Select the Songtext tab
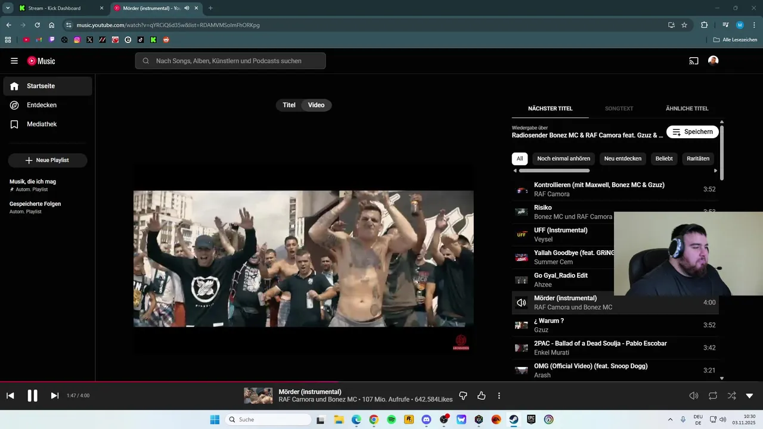Image resolution: width=763 pixels, height=429 pixels. [619, 108]
